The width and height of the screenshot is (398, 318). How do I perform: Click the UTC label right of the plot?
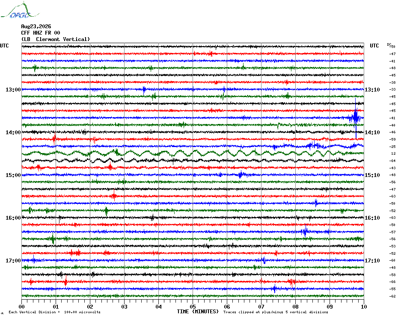(x=374, y=46)
